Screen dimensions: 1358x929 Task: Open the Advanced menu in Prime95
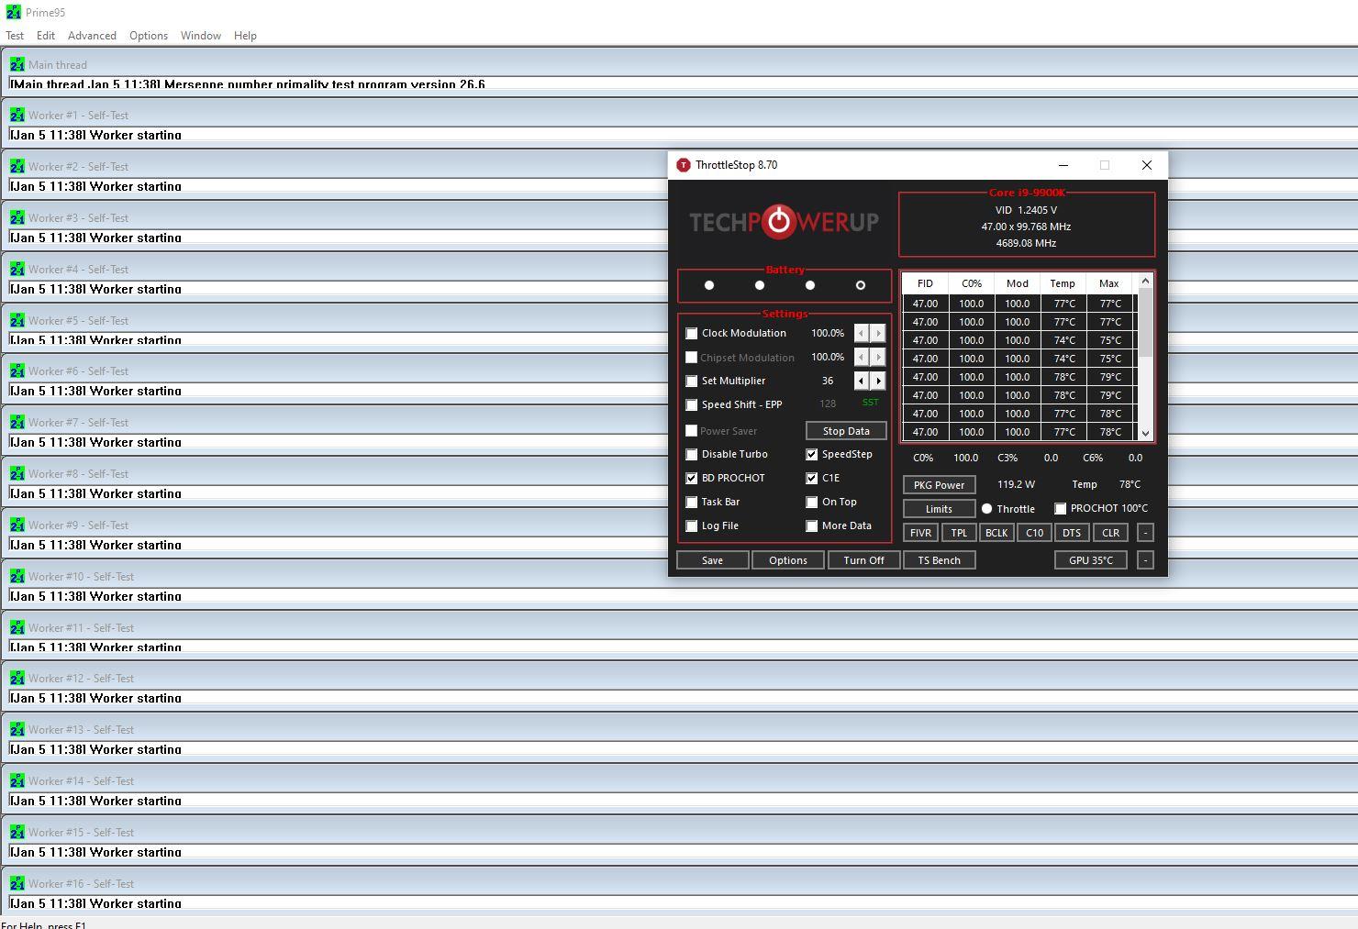[92, 36]
